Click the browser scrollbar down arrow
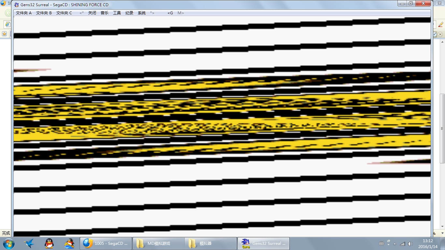This screenshot has height=250, width=445. click(442, 227)
